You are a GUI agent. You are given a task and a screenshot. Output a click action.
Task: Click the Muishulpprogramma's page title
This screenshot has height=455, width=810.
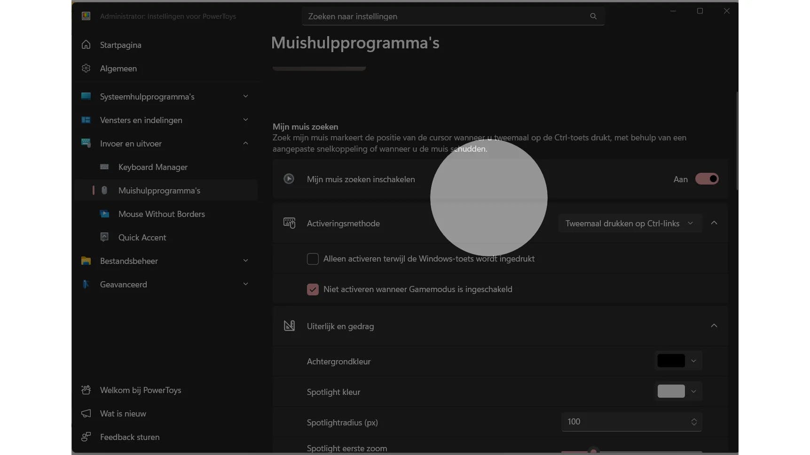(x=355, y=43)
